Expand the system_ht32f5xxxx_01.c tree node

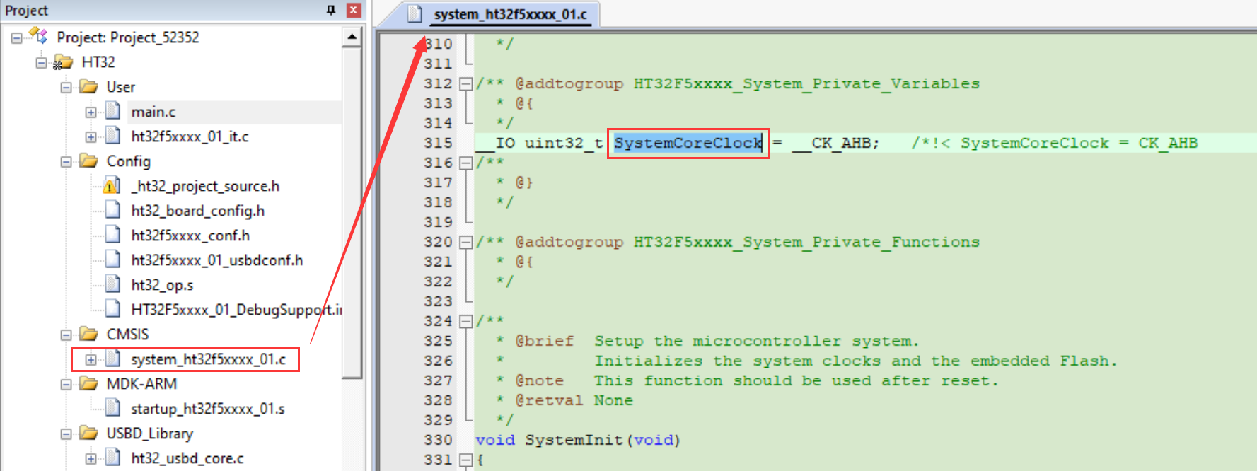91,359
